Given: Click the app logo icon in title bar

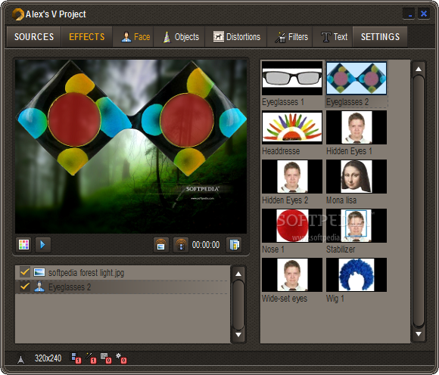Looking at the screenshot, I should pyautogui.click(x=18, y=14).
